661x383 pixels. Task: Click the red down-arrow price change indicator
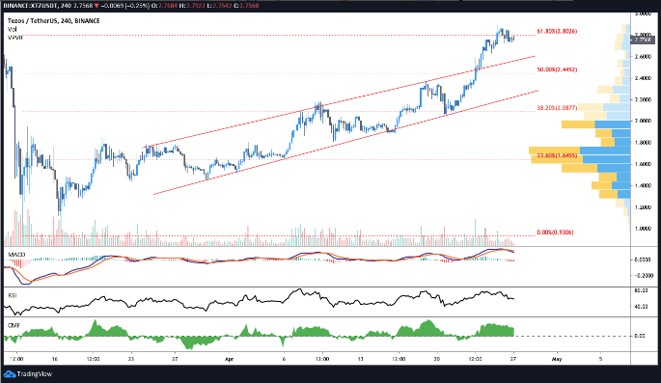[x=97, y=6]
